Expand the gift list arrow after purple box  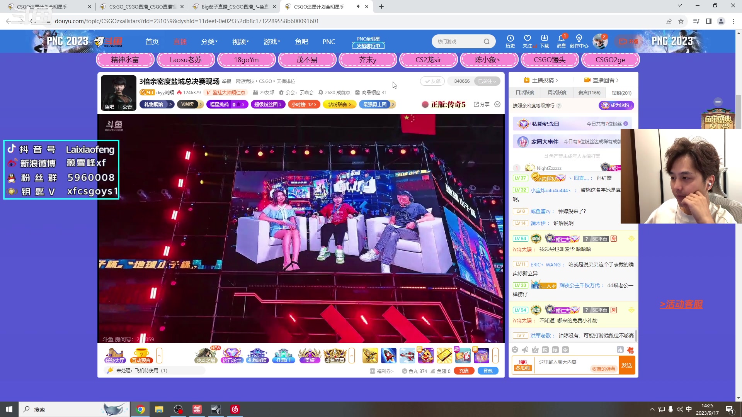pyautogui.click(x=495, y=356)
